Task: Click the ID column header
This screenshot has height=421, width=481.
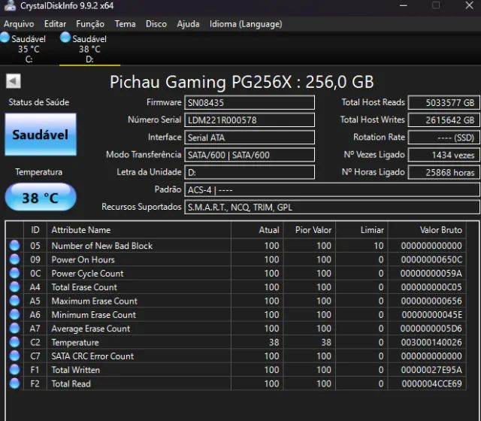Action: pos(35,230)
